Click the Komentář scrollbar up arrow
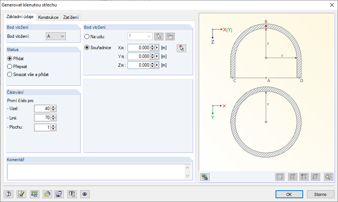The height and width of the screenshot is (202, 338). point(187,168)
